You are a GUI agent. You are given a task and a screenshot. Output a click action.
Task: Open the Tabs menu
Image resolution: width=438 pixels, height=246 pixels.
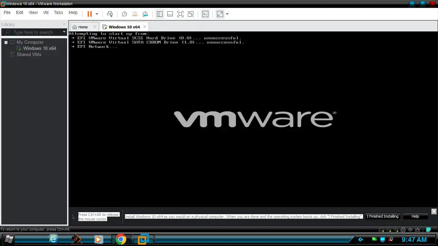click(x=59, y=13)
